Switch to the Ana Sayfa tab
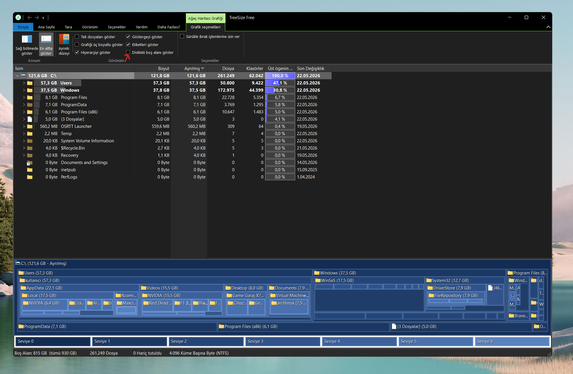The height and width of the screenshot is (374, 573). click(x=46, y=27)
